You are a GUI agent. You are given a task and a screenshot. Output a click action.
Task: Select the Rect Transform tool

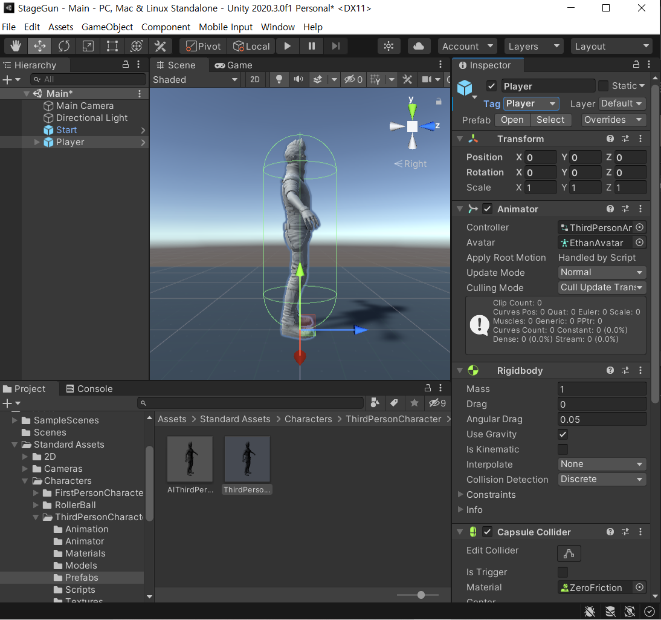click(112, 46)
